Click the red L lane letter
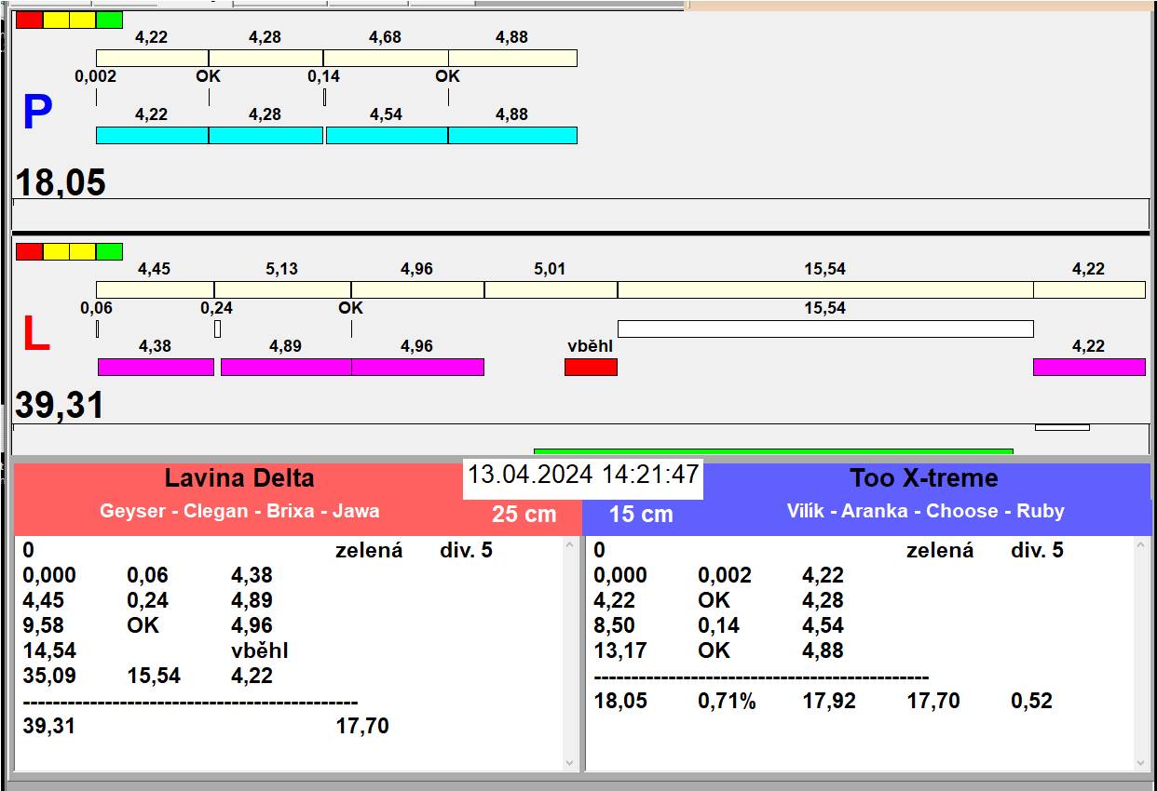 (x=35, y=335)
